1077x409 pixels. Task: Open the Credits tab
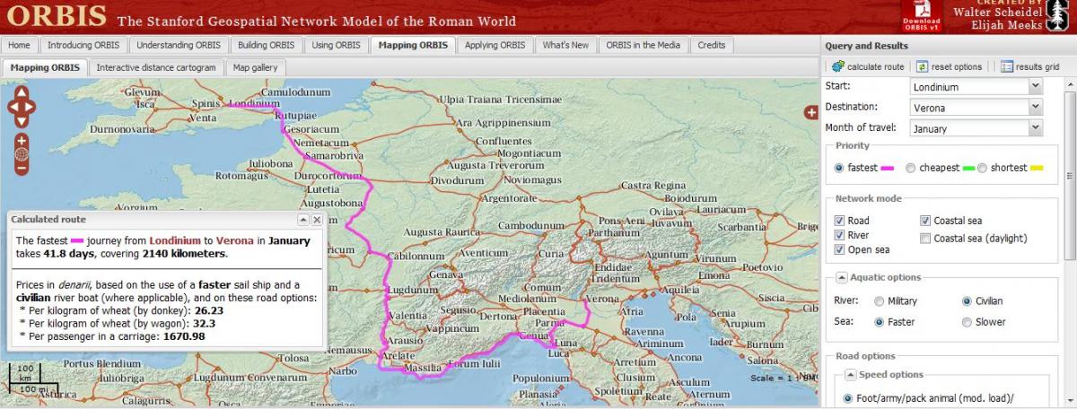[x=712, y=45]
